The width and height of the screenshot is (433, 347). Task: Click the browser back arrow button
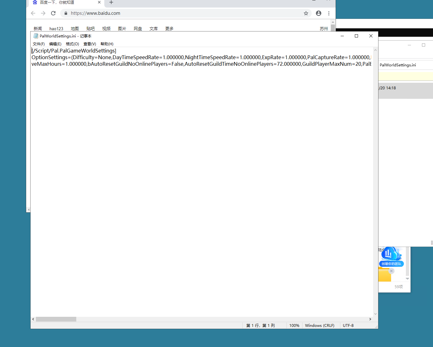point(33,13)
